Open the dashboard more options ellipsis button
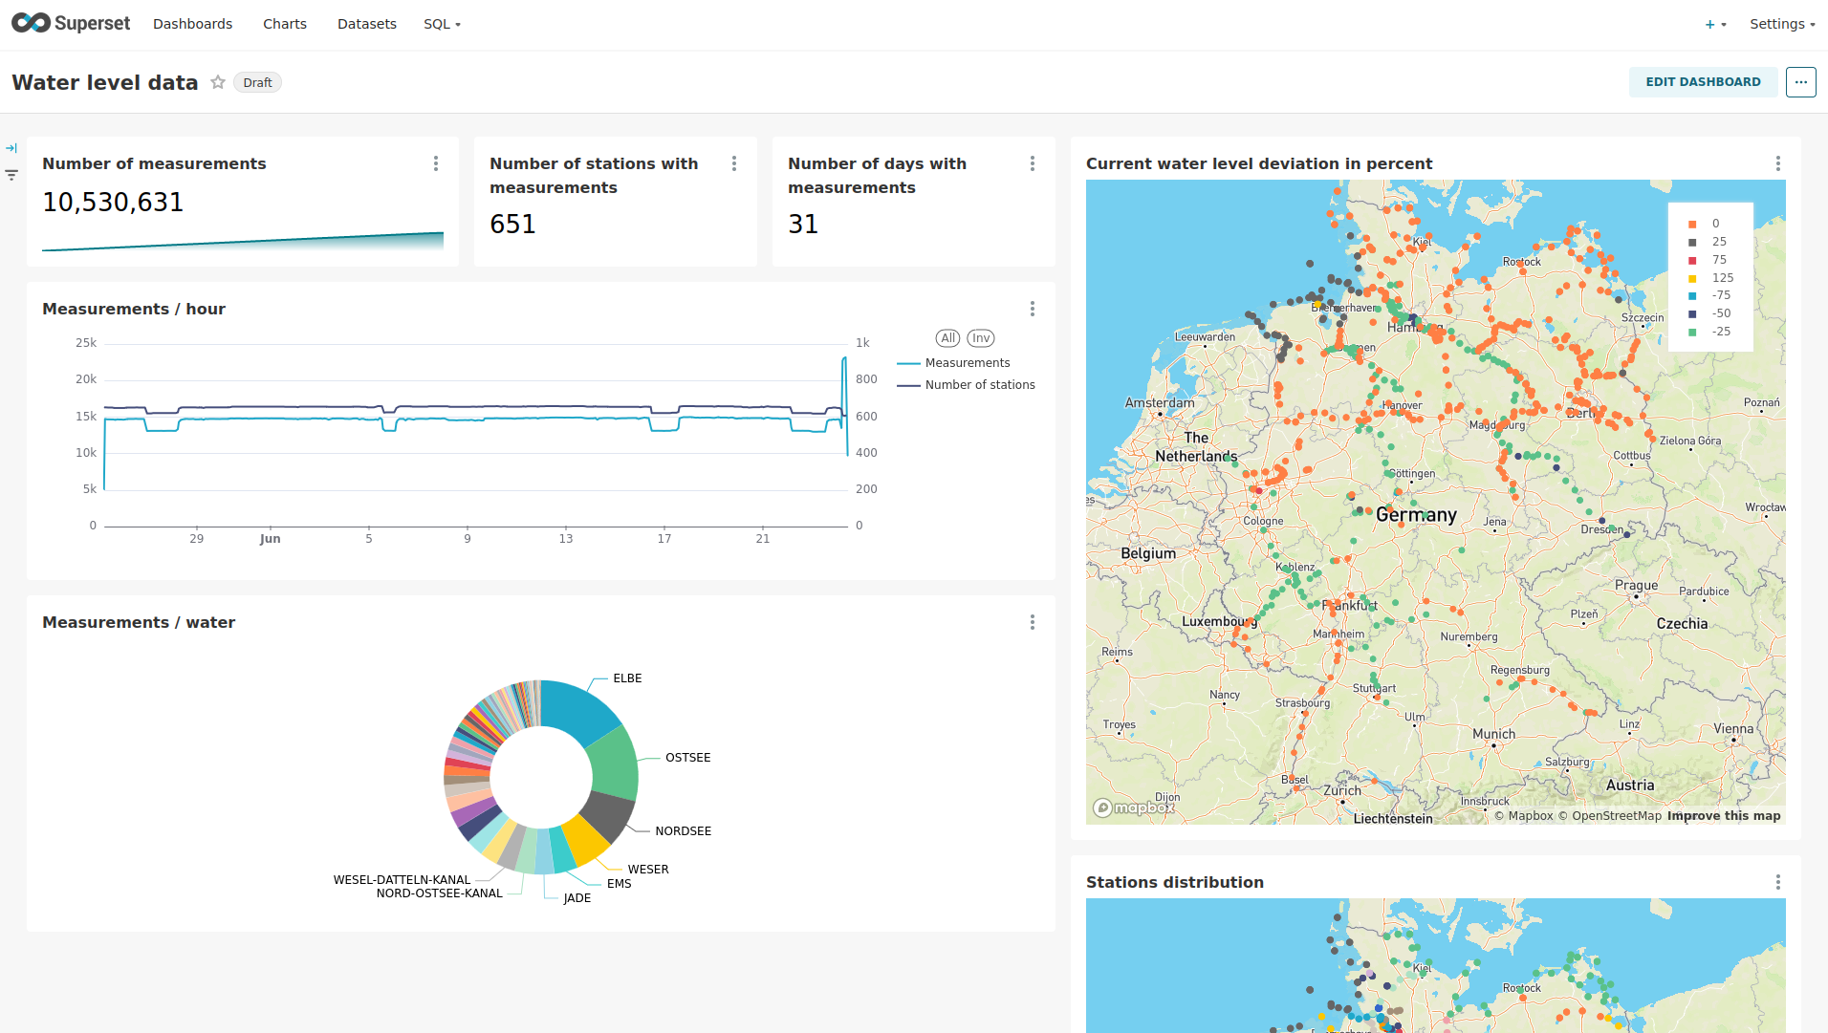 point(1800,82)
